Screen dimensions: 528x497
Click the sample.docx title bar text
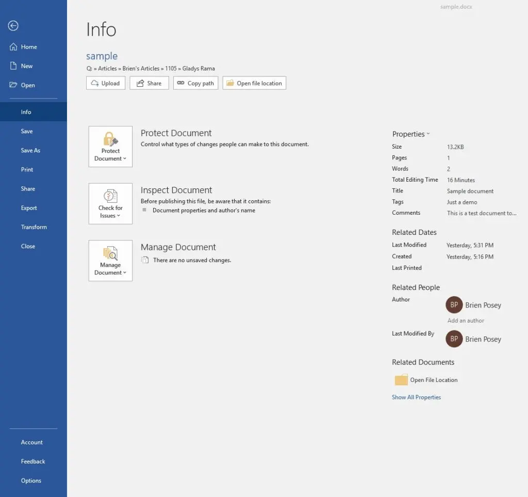(x=456, y=6)
